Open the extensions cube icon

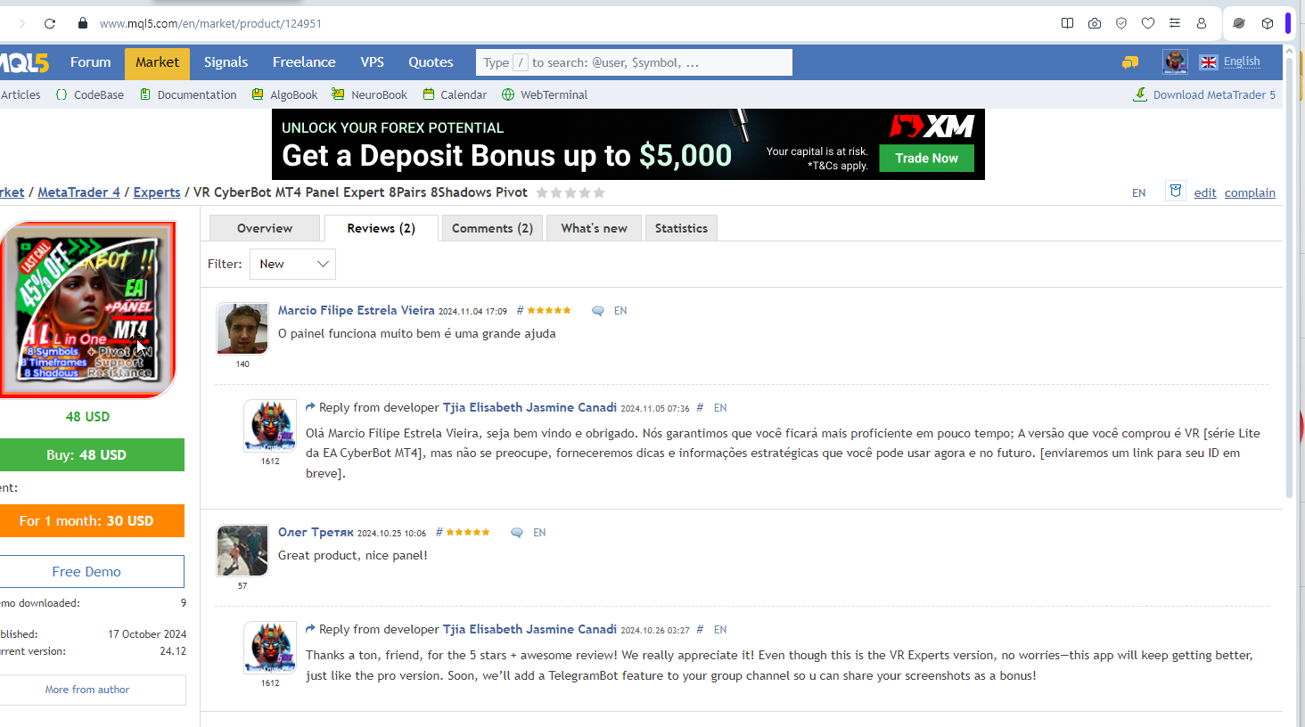click(1268, 23)
